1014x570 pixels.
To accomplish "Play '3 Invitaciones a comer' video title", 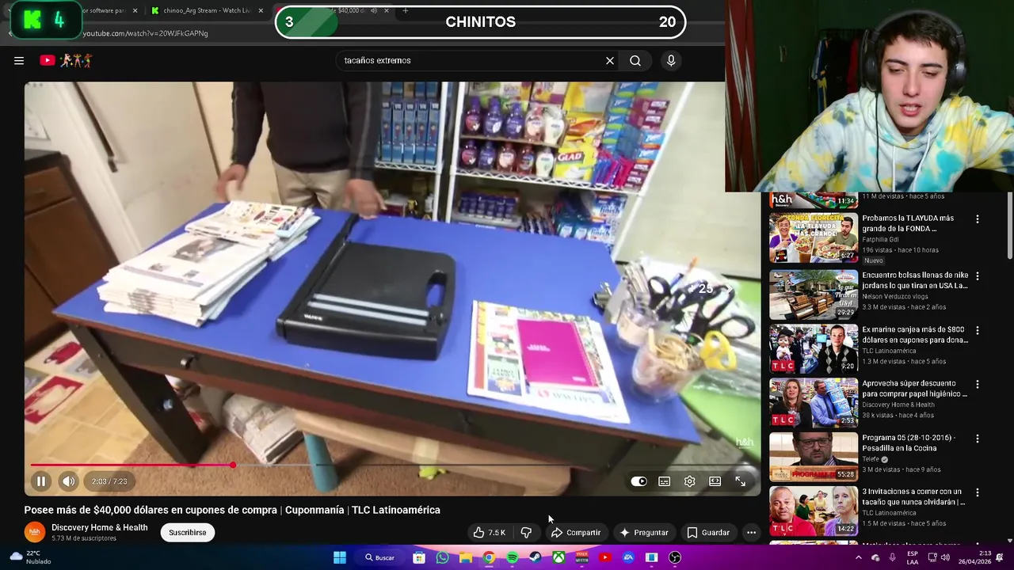I will [x=913, y=496].
